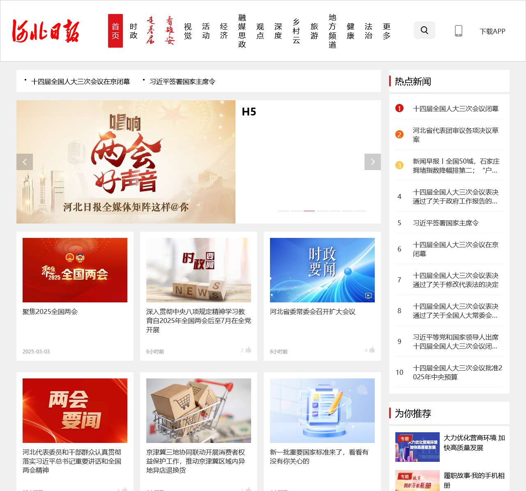Open 走基层 navigation item
Screen dimensions: 526x491
151,30
